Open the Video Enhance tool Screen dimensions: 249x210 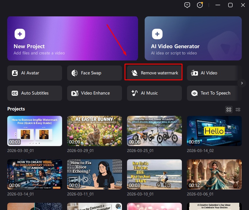point(95,93)
